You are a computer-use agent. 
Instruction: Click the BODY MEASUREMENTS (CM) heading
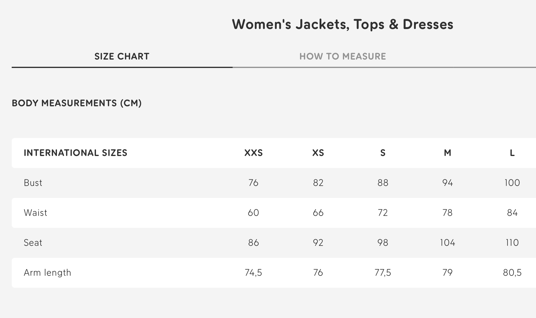pos(77,103)
